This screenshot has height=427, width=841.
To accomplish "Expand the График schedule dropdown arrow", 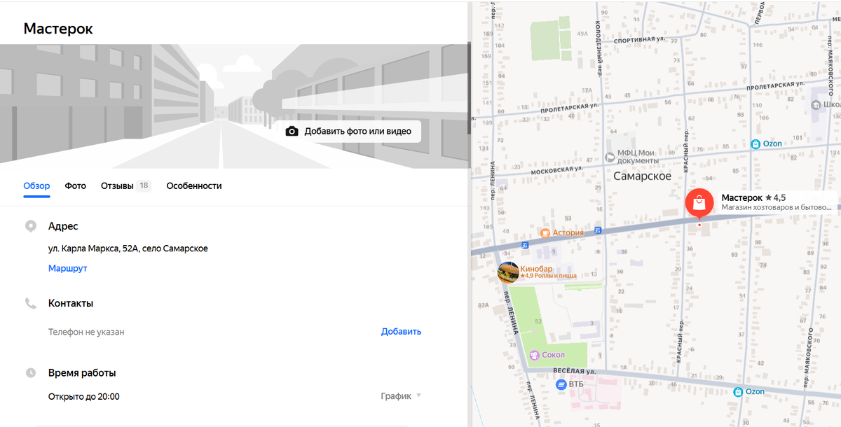I will (x=419, y=396).
